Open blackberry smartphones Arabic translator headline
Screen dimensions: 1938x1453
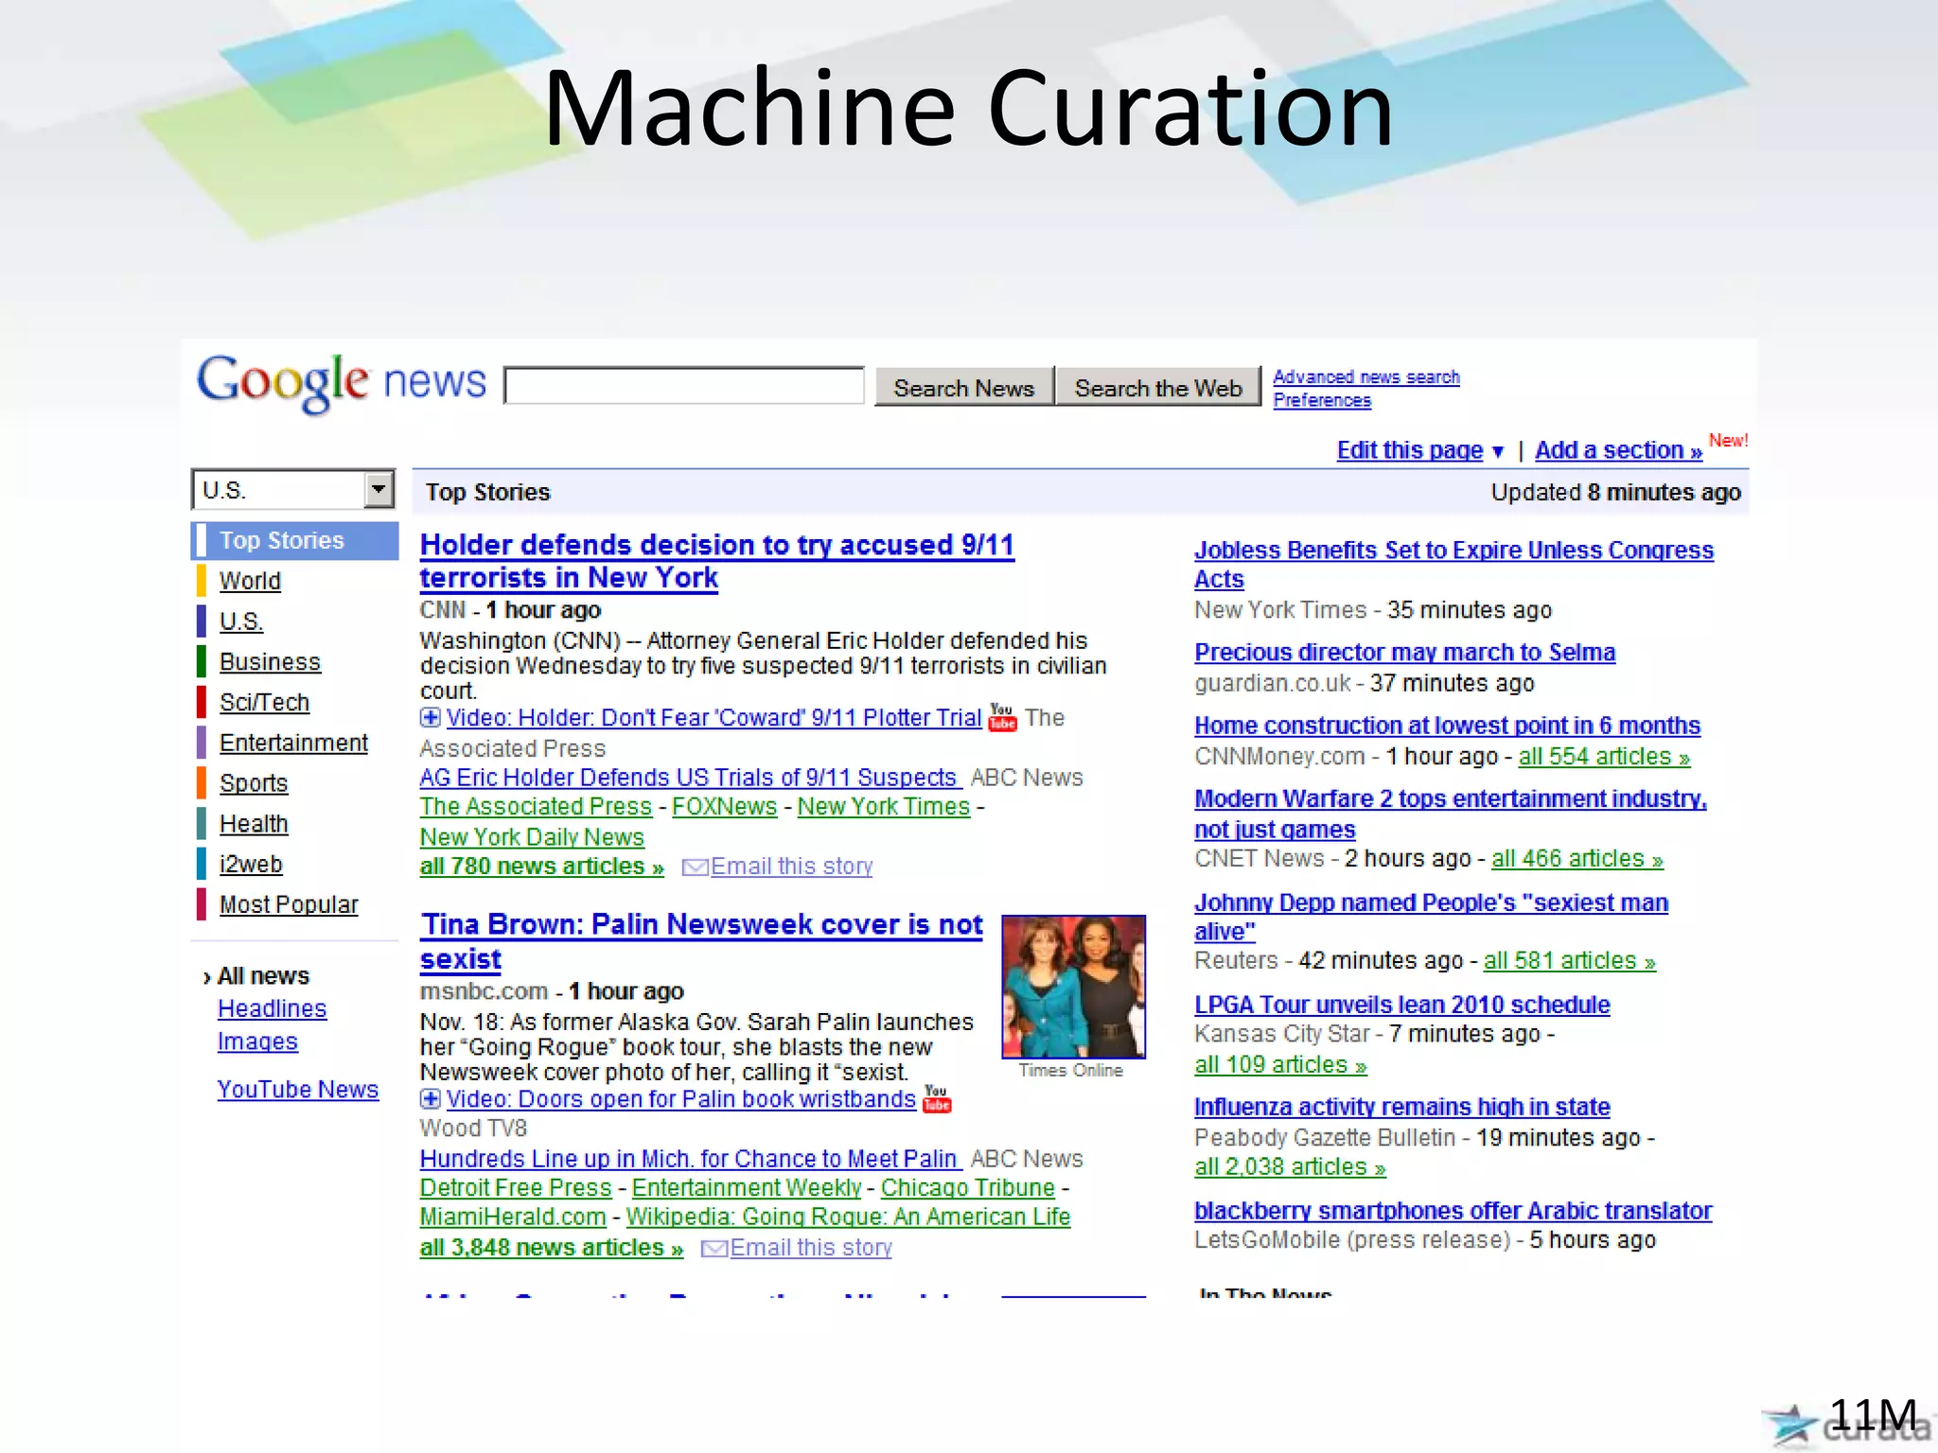[1453, 1211]
